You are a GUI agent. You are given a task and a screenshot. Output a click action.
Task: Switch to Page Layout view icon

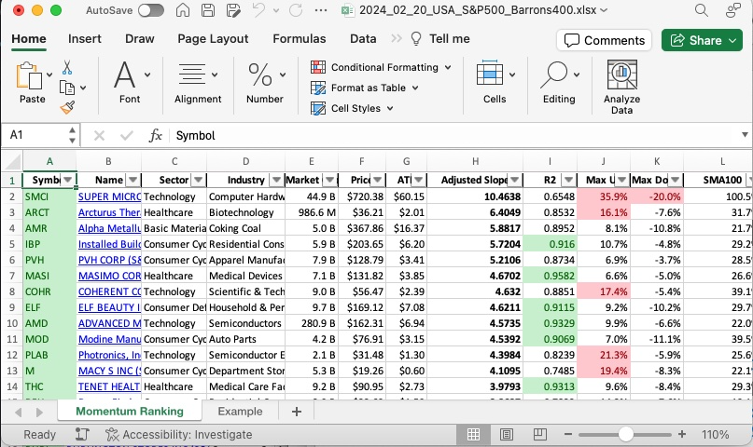click(x=506, y=435)
